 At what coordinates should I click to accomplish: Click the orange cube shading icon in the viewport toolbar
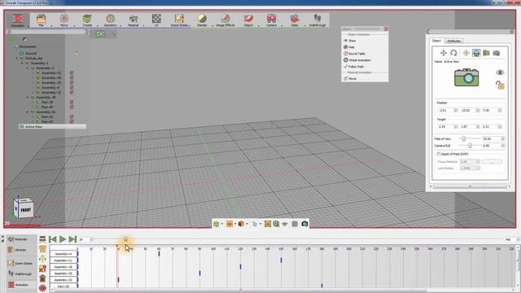(x=241, y=224)
